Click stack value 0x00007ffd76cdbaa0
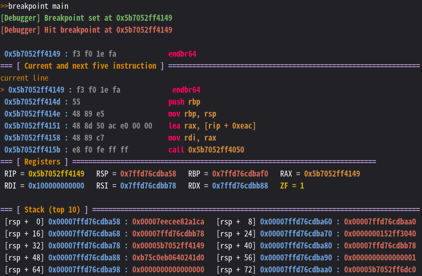422x276 pixels. click(x=380, y=222)
